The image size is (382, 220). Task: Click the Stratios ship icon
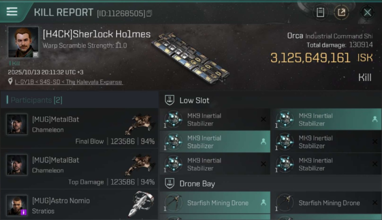coord(141,203)
